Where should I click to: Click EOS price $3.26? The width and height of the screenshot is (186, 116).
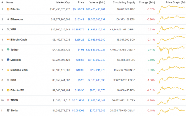(81, 80)
